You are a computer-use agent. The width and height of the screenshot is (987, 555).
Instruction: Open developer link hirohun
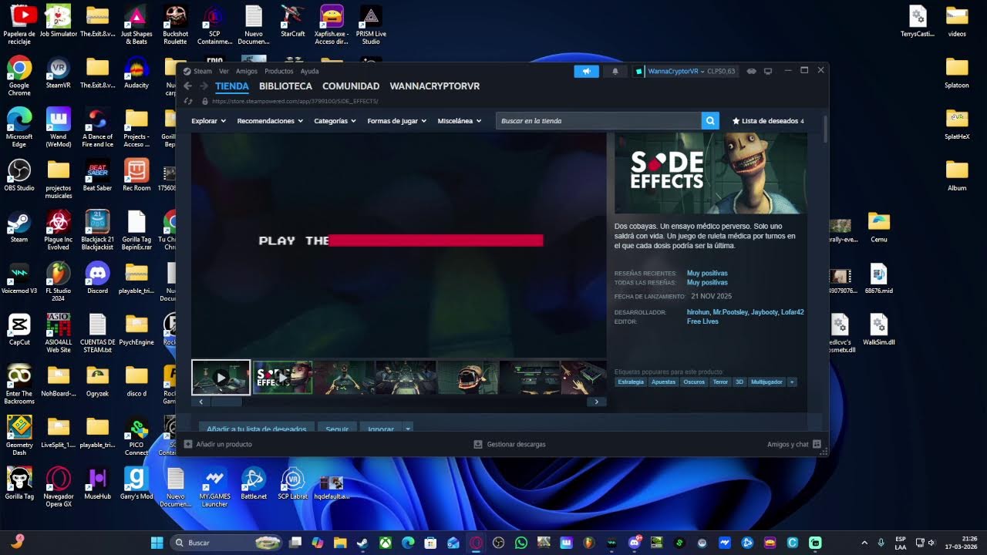[x=698, y=312]
